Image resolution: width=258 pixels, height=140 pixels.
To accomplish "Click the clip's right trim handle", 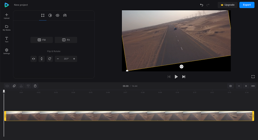I will click(x=253, y=116).
